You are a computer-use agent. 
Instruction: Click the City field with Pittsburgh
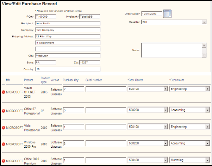(x=68, y=56)
